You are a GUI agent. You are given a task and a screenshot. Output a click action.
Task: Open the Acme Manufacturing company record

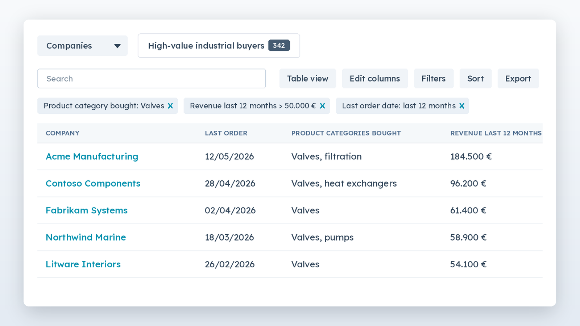coord(92,156)
